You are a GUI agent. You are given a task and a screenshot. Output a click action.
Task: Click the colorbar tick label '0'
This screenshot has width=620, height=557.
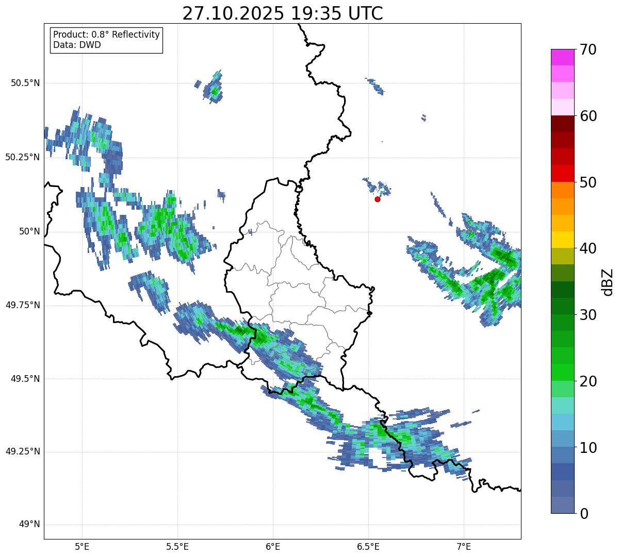point(584,514)
